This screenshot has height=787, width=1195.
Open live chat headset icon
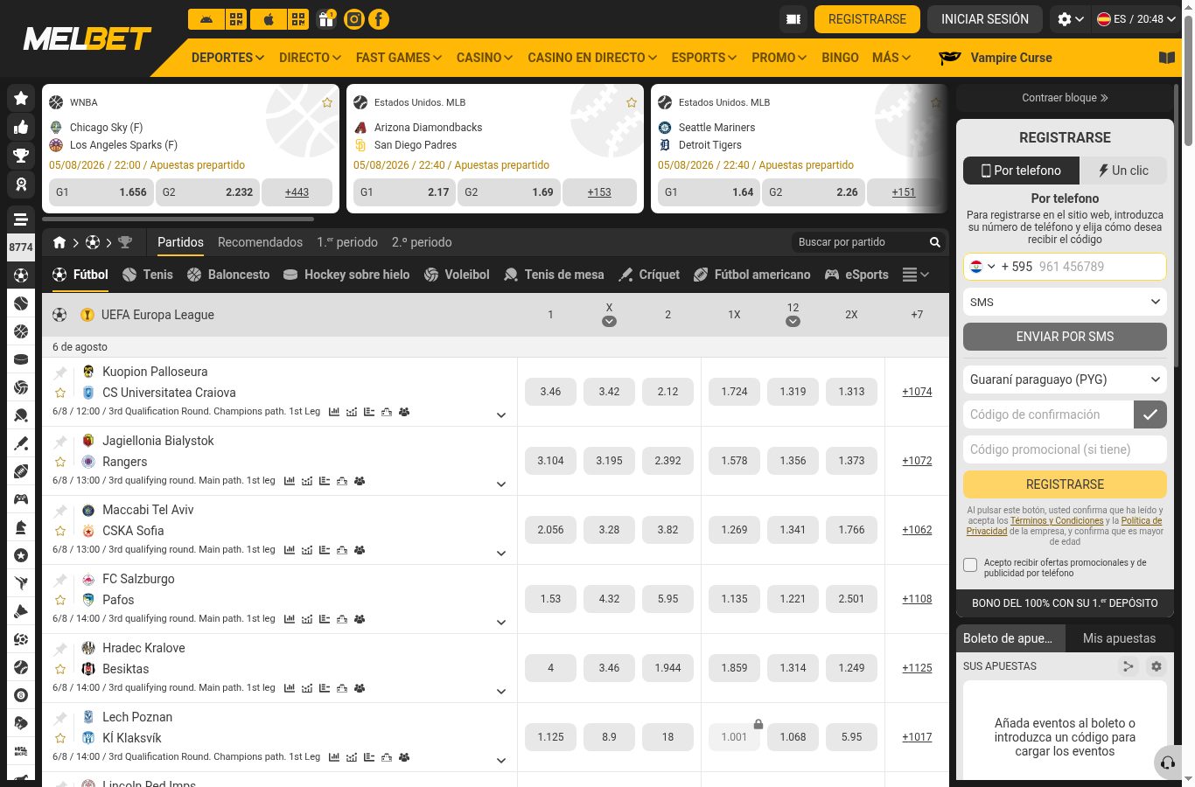coord(1168,763)
